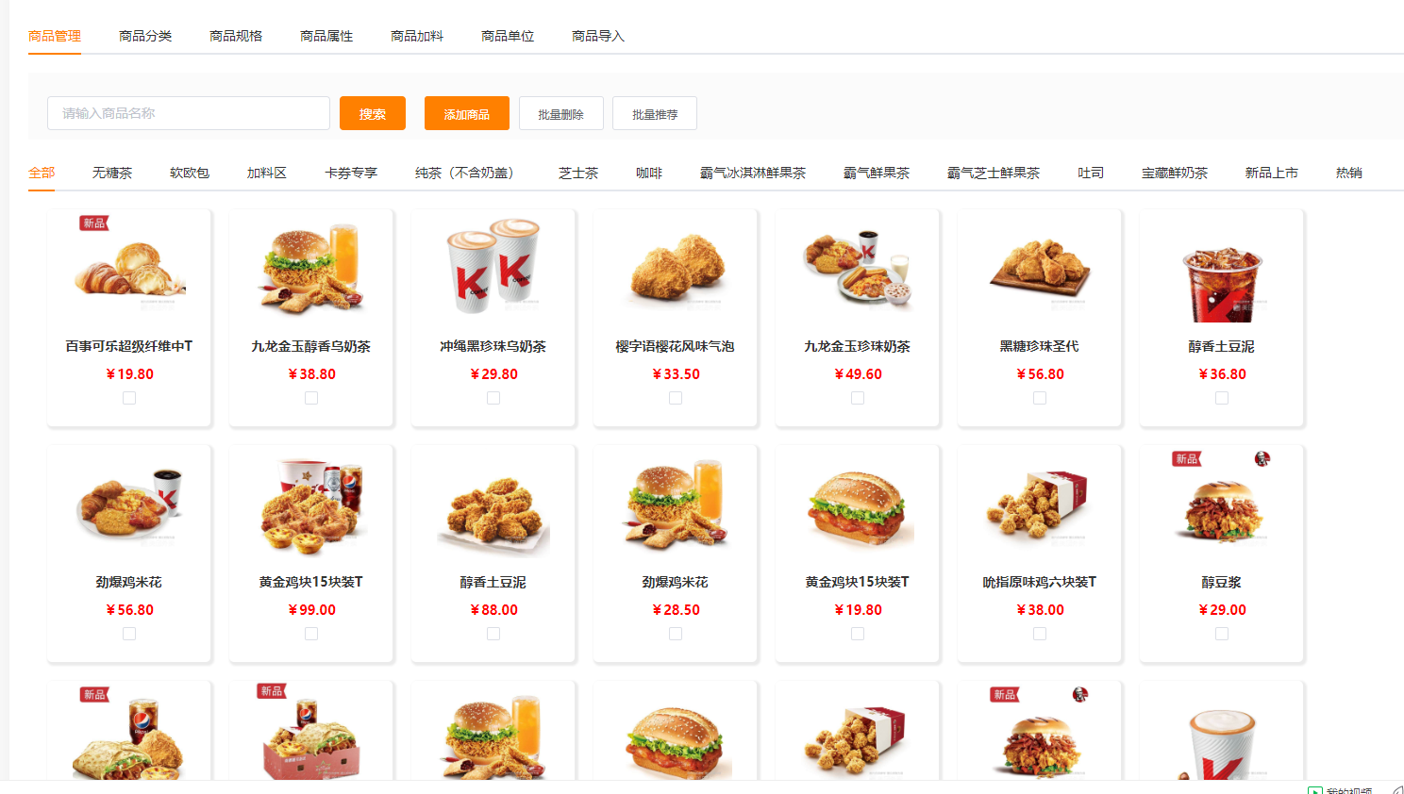Select the checkbox under 醇豆浆

(x=1222, y=634)
